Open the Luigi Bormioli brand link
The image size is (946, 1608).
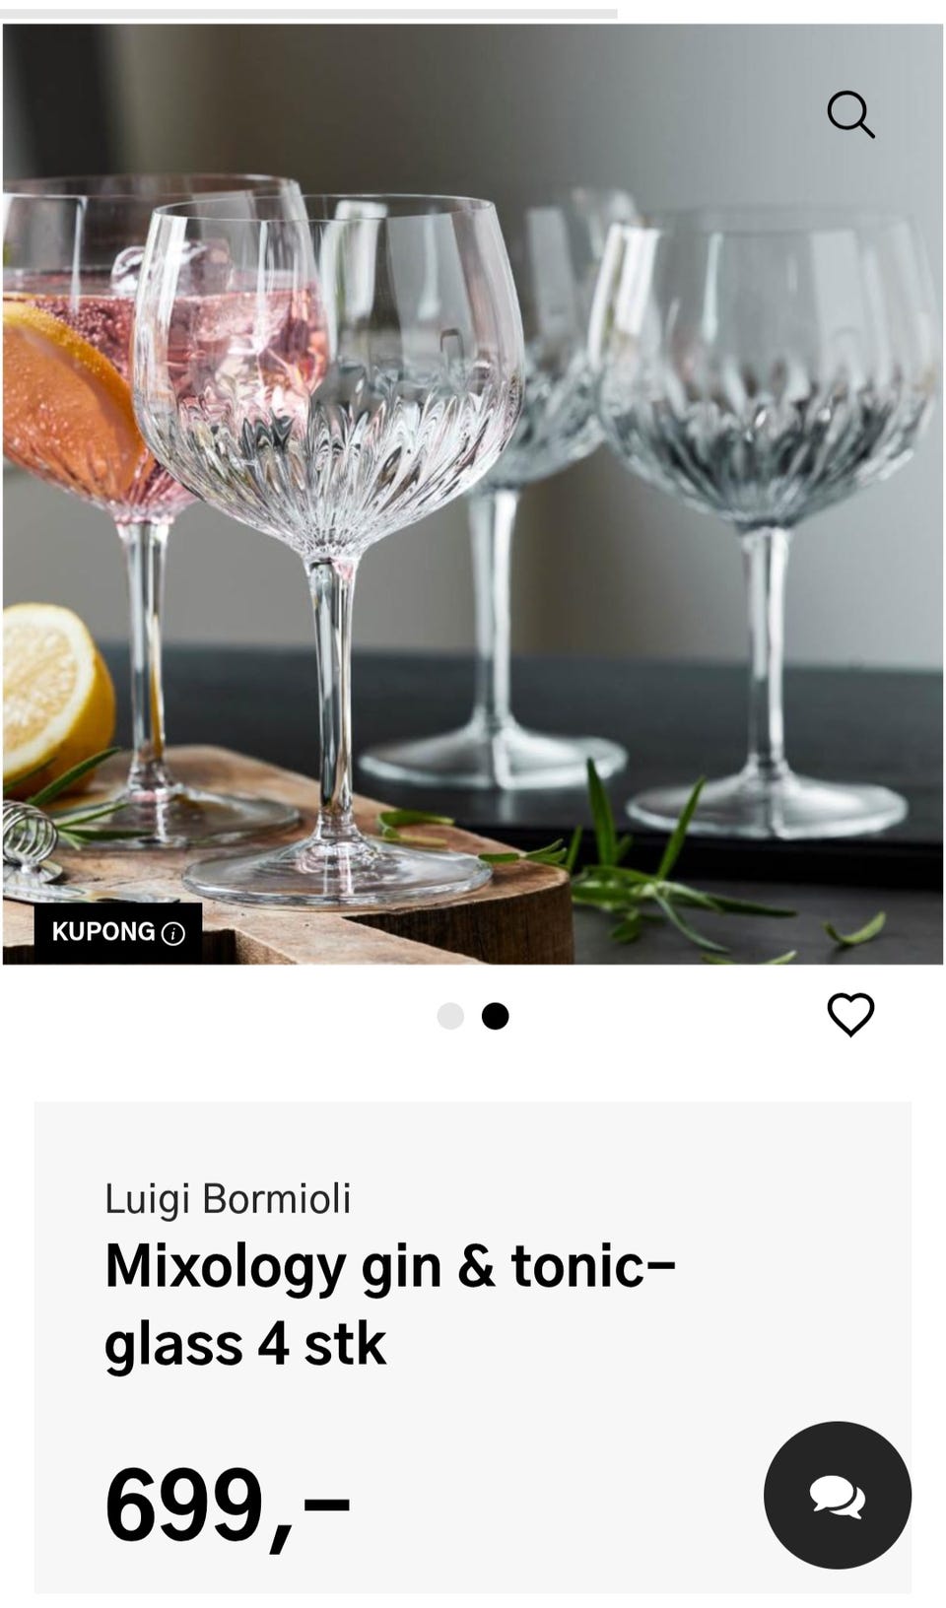[x=228, y=1198]
